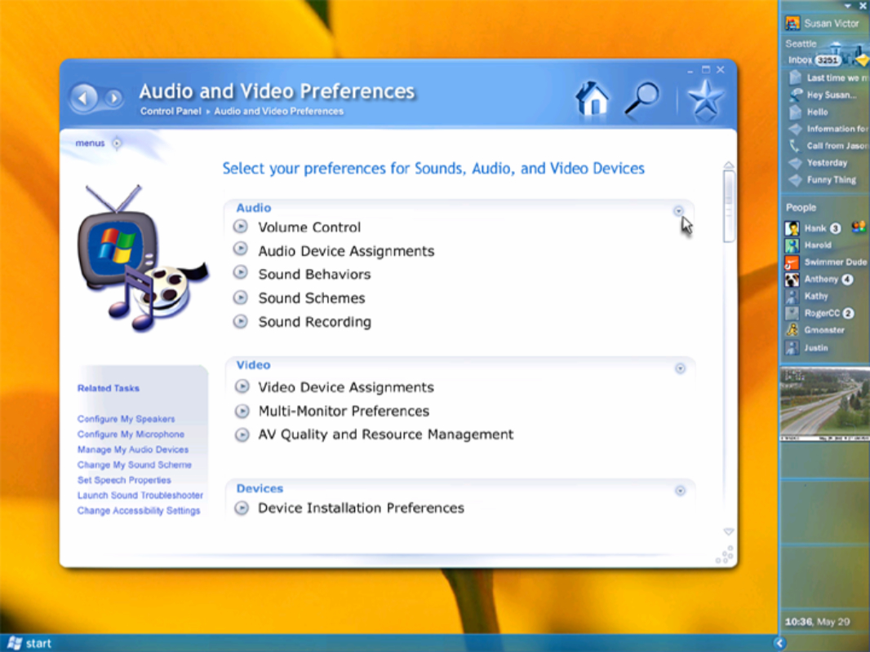The image size is (870, 652).
Task: Select Hank's contact avatar in People
Action: pos(792,228)
